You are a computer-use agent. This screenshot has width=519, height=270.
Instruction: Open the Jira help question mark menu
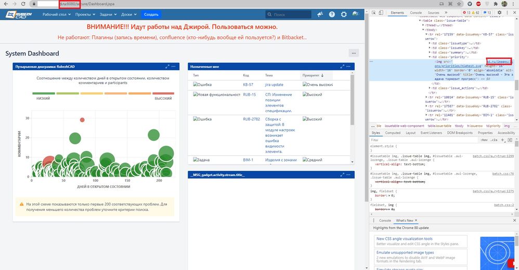point(332,14)
